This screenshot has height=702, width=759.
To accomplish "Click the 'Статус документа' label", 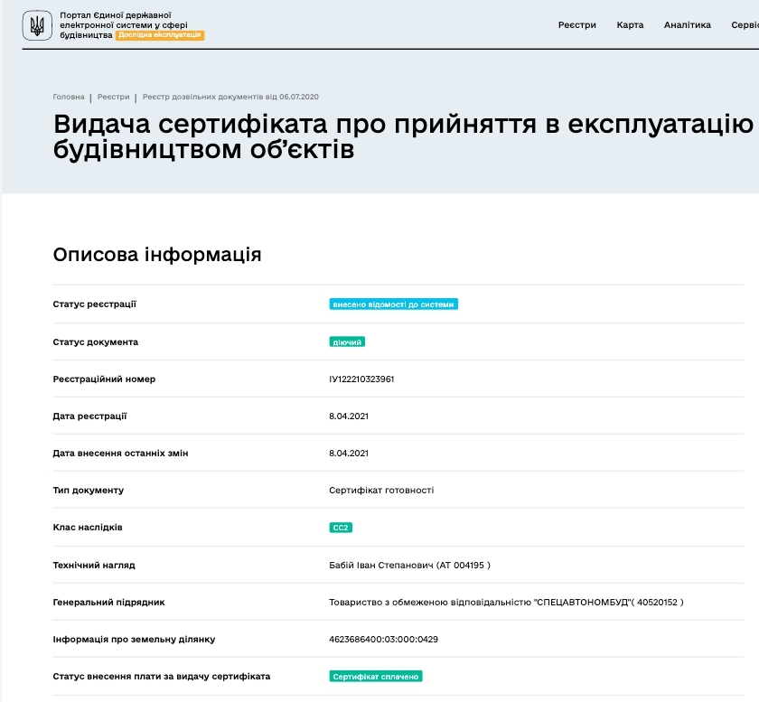I will [x=96, y=342].
